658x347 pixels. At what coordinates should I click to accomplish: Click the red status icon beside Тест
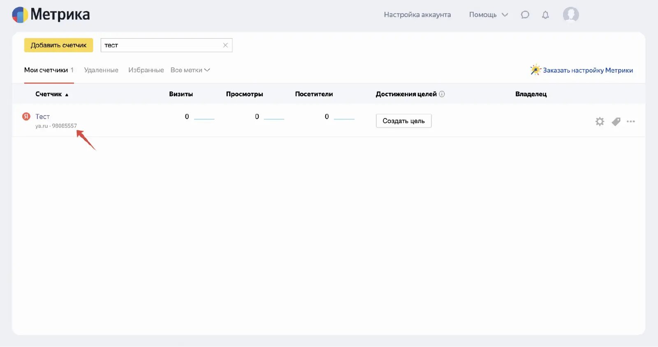(x=26, y=116)
